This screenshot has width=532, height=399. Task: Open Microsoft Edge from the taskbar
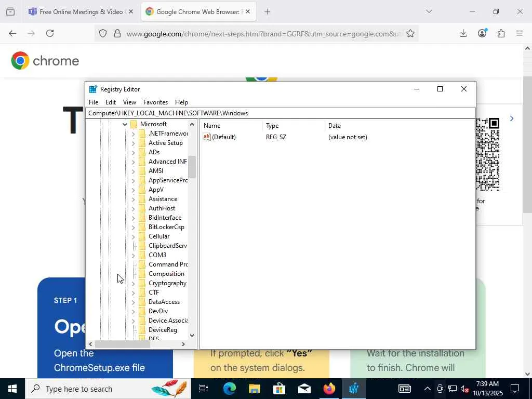(230, 389)
